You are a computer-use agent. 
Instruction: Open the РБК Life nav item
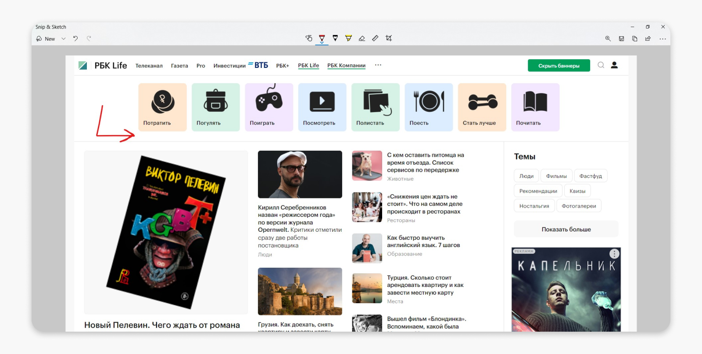(x=308, y=66)
